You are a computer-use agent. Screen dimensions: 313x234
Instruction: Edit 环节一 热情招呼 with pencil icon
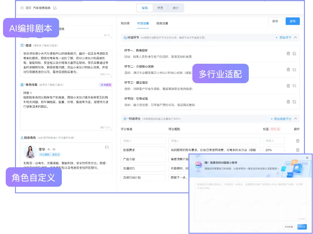click(x=294, y=54)
